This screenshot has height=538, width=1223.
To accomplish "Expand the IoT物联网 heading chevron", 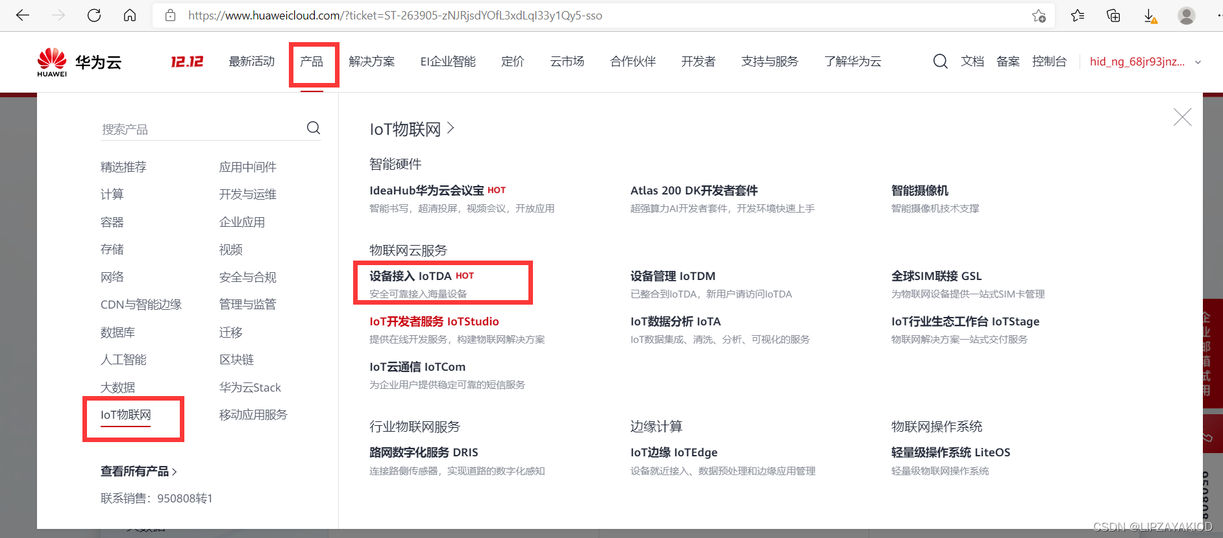I will click(451, 128).
